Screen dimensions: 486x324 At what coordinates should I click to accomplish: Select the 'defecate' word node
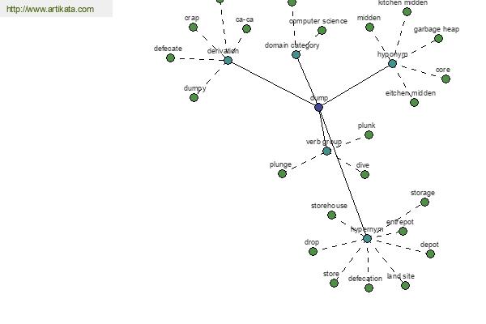170,58
